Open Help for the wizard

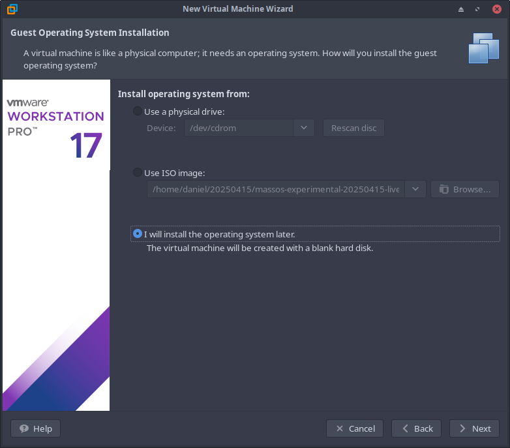coord(35,428)
